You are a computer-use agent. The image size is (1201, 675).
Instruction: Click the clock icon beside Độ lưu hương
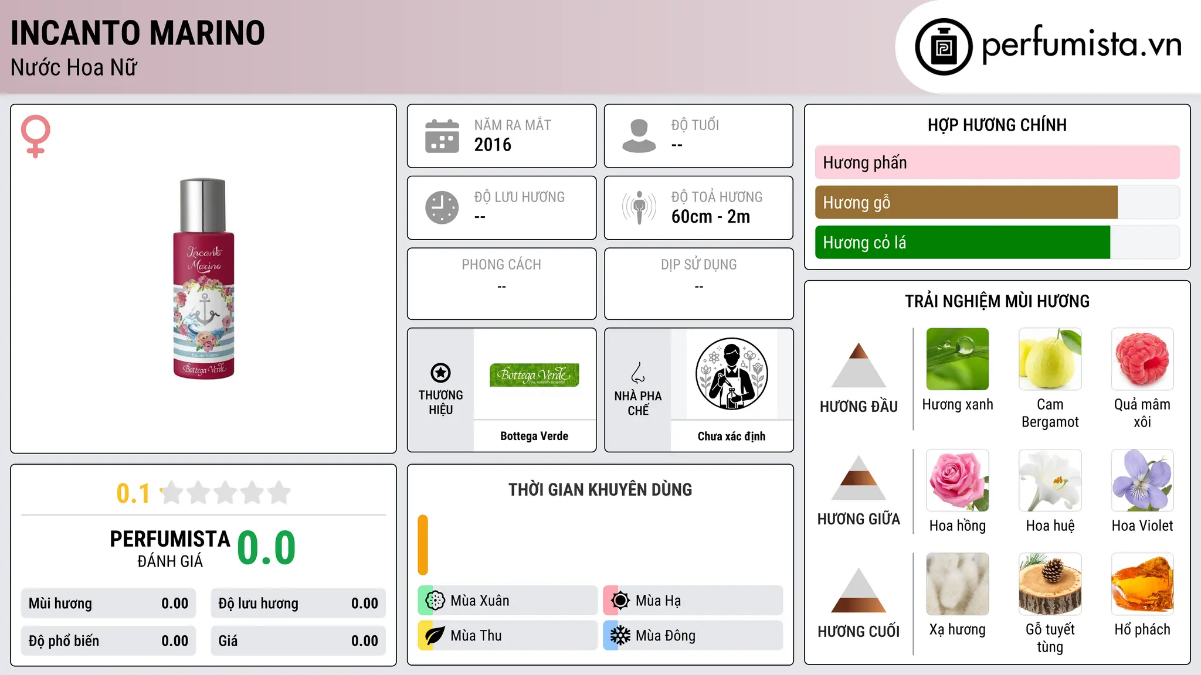(x=442, y=207)
